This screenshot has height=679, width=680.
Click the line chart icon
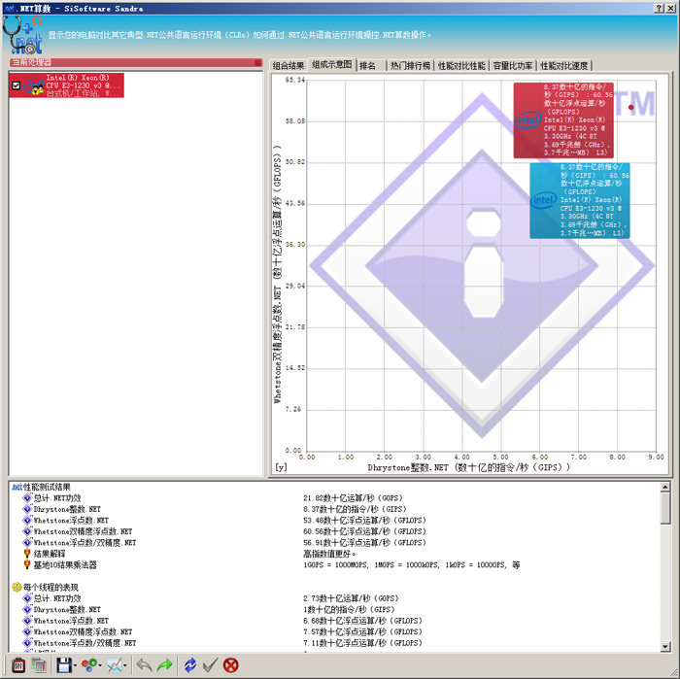click(114, 665)
